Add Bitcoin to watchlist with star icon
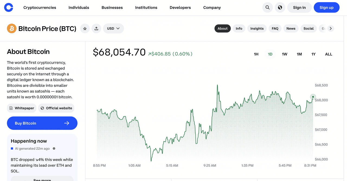The height and width of the screenshot is (181, 347). (x=85, y=28)
